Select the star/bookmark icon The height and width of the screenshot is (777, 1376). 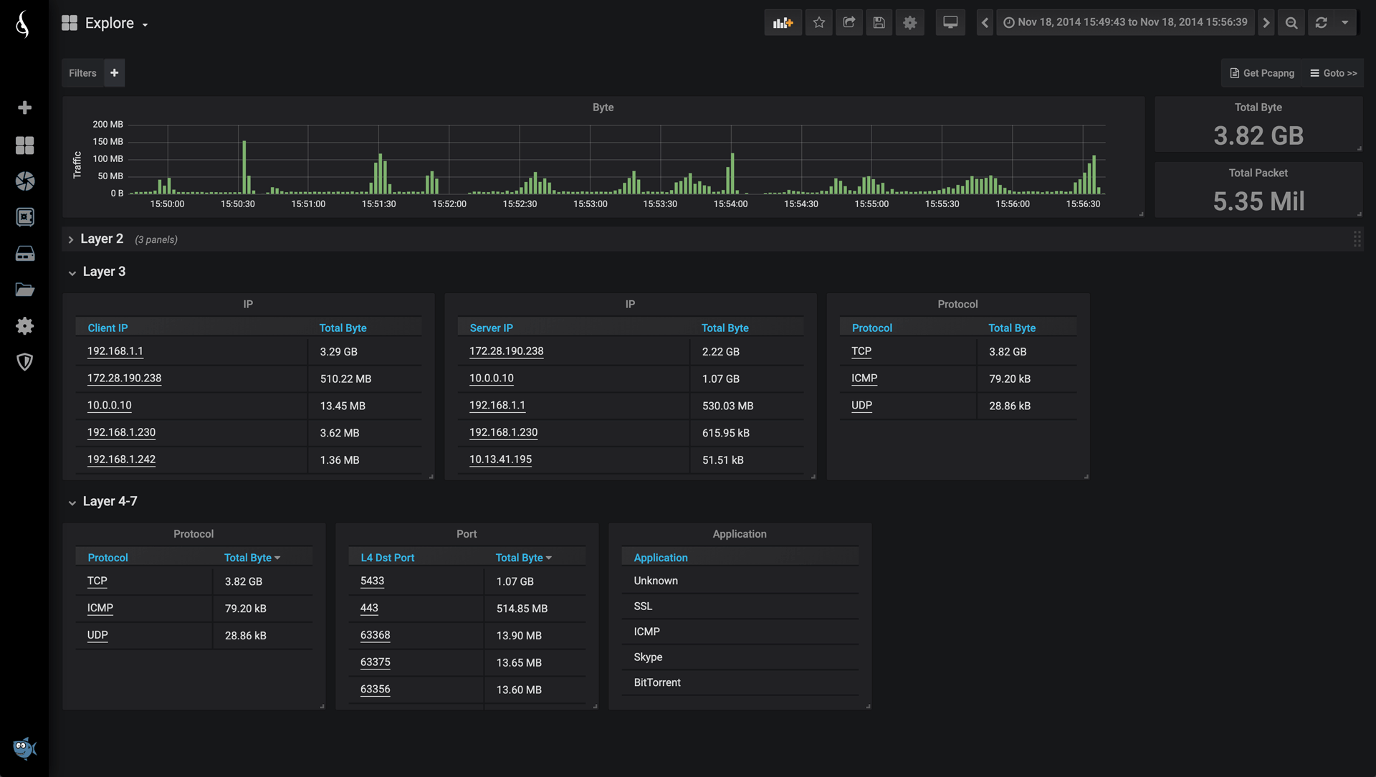(x=818, y=23)
